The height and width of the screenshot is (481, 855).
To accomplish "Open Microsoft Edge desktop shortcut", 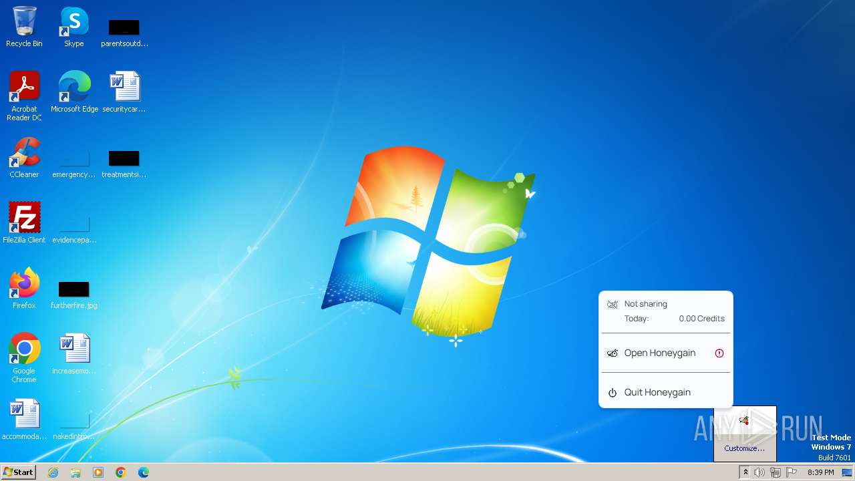I will pyautogui.click(x=74, y=92).
